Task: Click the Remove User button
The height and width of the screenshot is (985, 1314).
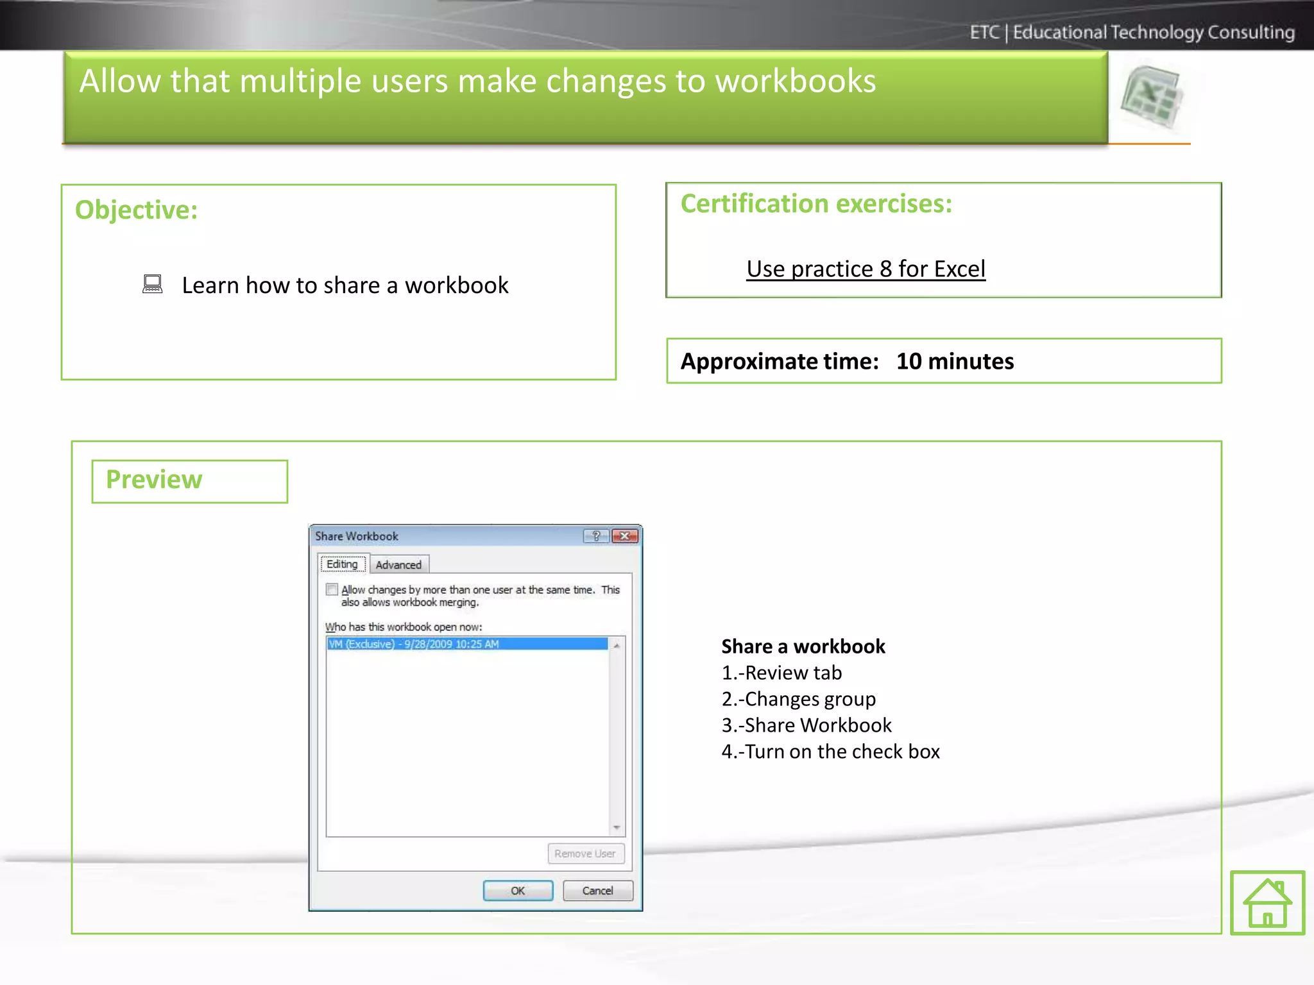Action: pyautogui.click(x=585, y=854)
